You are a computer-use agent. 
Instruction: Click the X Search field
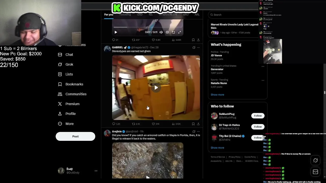coord(234,15)
